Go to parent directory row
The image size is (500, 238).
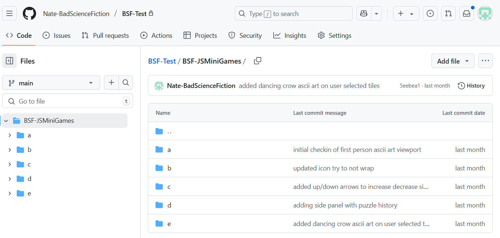coord(320,131)
